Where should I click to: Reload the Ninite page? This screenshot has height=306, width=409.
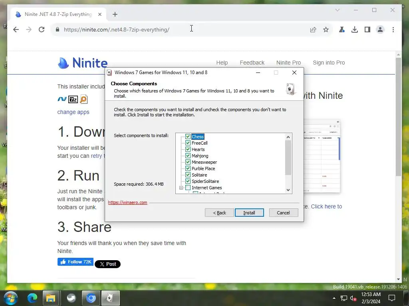coord(42,29)
